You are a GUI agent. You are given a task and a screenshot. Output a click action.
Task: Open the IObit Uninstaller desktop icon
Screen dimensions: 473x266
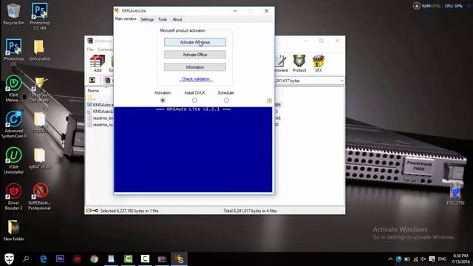click(13, 160)
